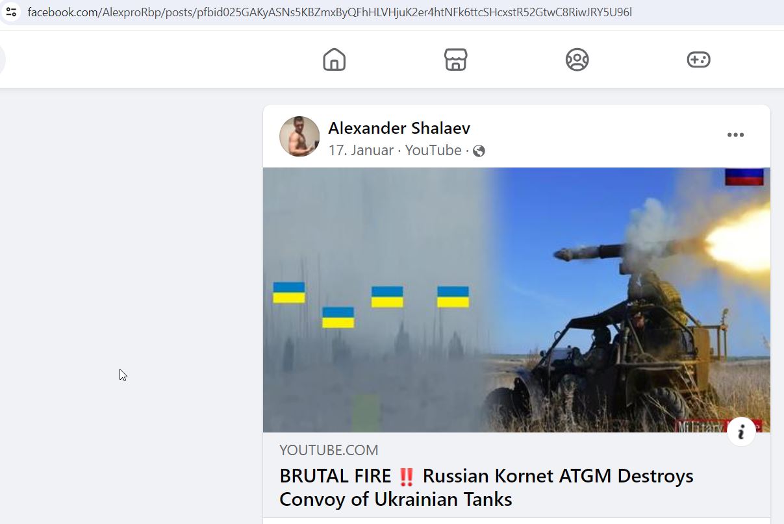
Task: Click the info 'i' icon on the video thumbnail
Action: [741, 432]
